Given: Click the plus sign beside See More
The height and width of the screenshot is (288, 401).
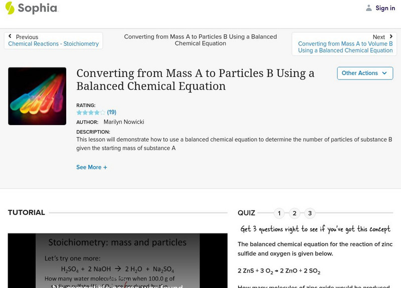Looking at the screenshot, I should click(x=105, y=167).
